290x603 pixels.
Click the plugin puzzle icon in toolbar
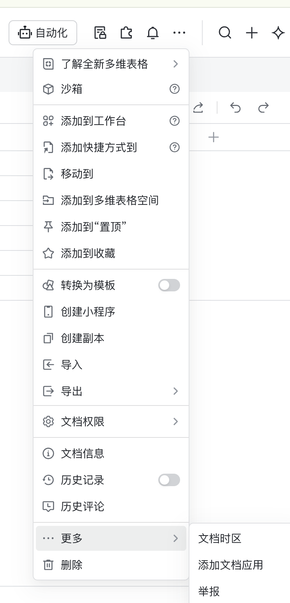(126, 33)
